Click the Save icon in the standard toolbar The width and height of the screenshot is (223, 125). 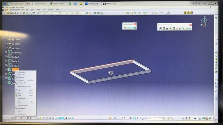point(11,13)
